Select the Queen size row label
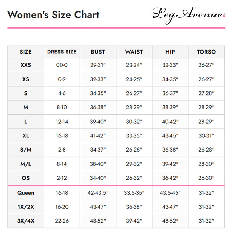 coord(26,193)
